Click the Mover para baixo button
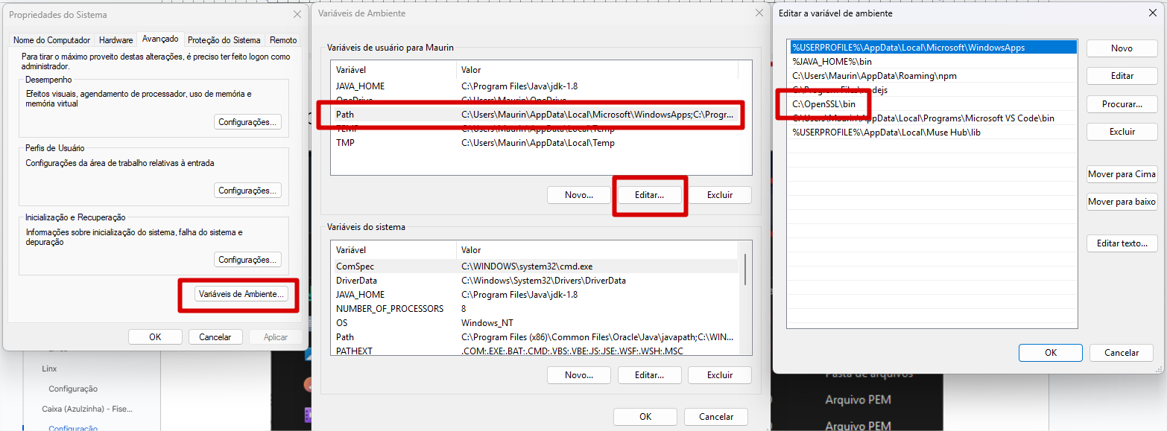Image resolution: width=1167 pixels, height=431 pixels. [x=1121, y=202]
